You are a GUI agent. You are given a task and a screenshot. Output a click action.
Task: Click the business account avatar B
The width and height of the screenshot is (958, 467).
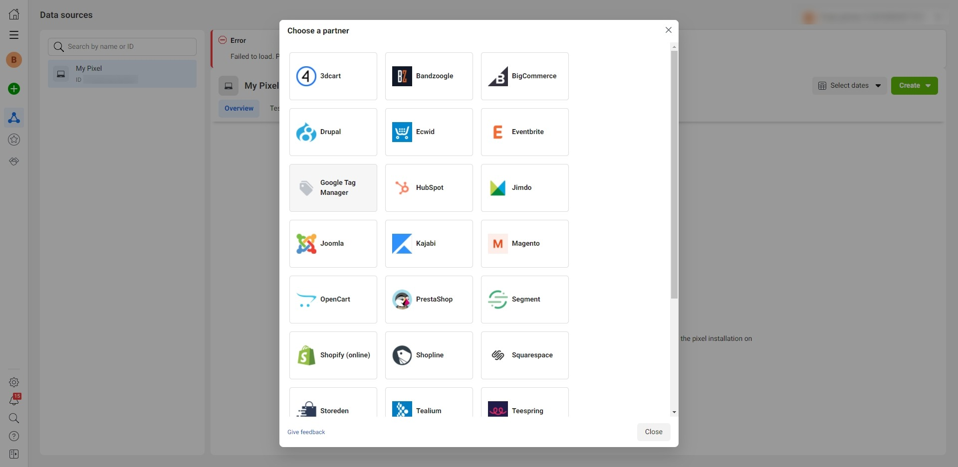click(14, 60)
